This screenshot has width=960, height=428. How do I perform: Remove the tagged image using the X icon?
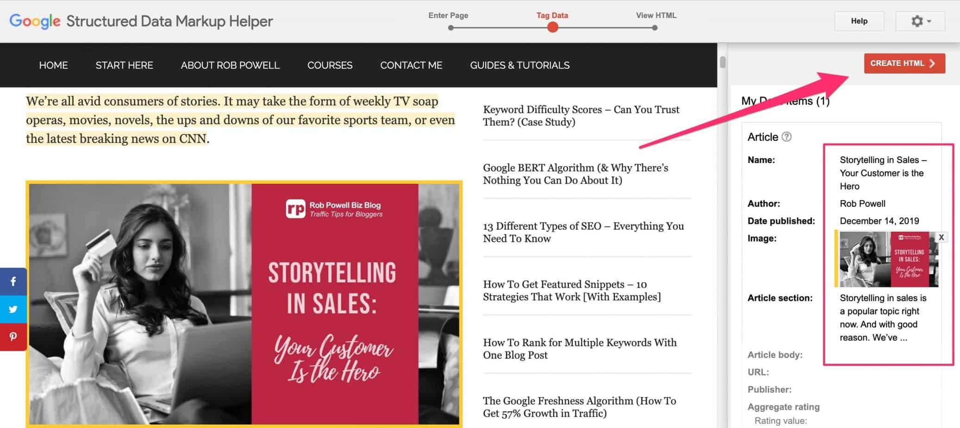941,237
